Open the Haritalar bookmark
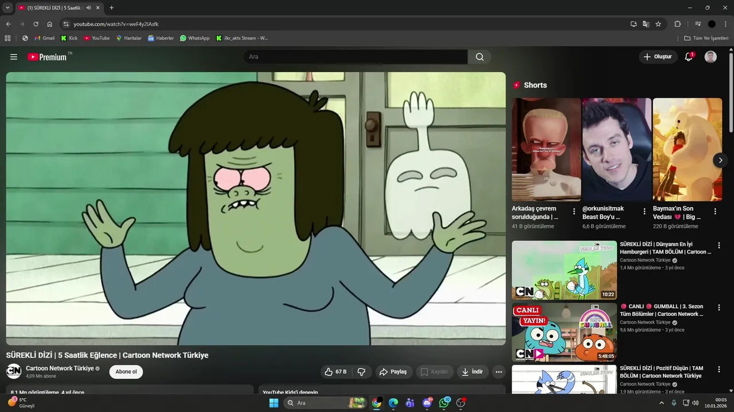The height and width of the screenshot is (412, 734). click(128, 38)
